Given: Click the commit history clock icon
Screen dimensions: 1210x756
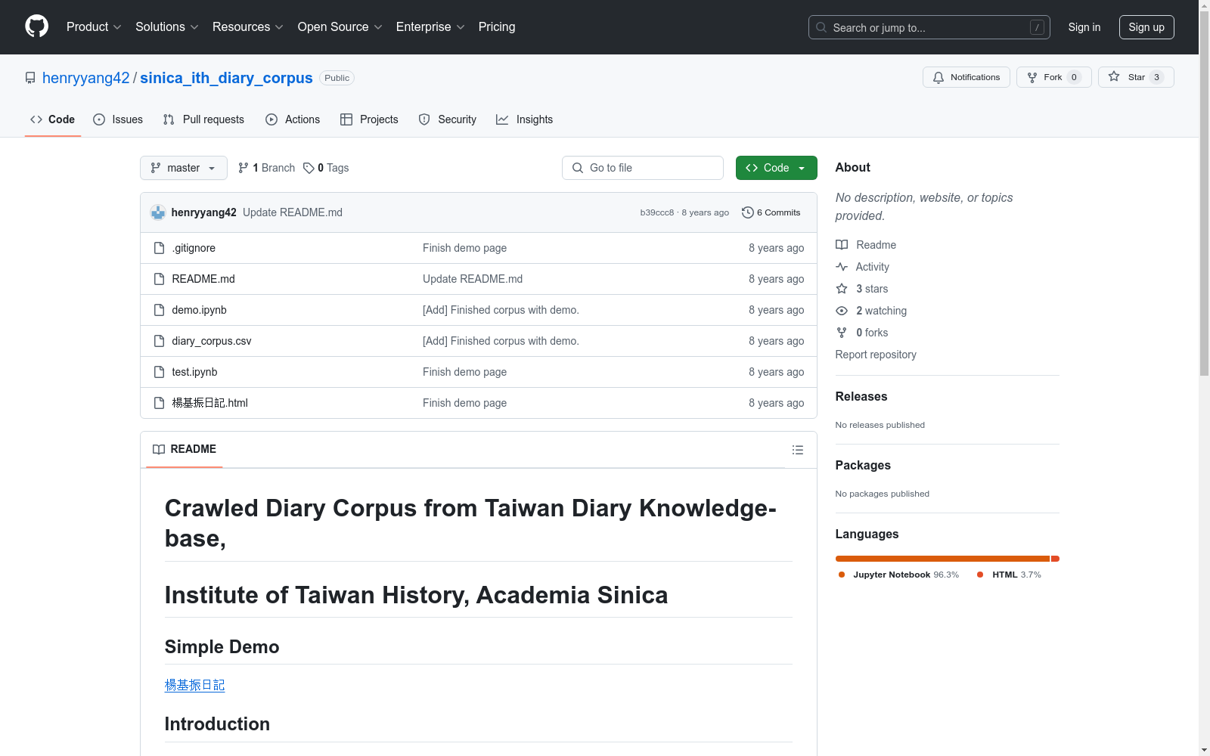Looking at the screenshot, I should [x=748, y=212].
